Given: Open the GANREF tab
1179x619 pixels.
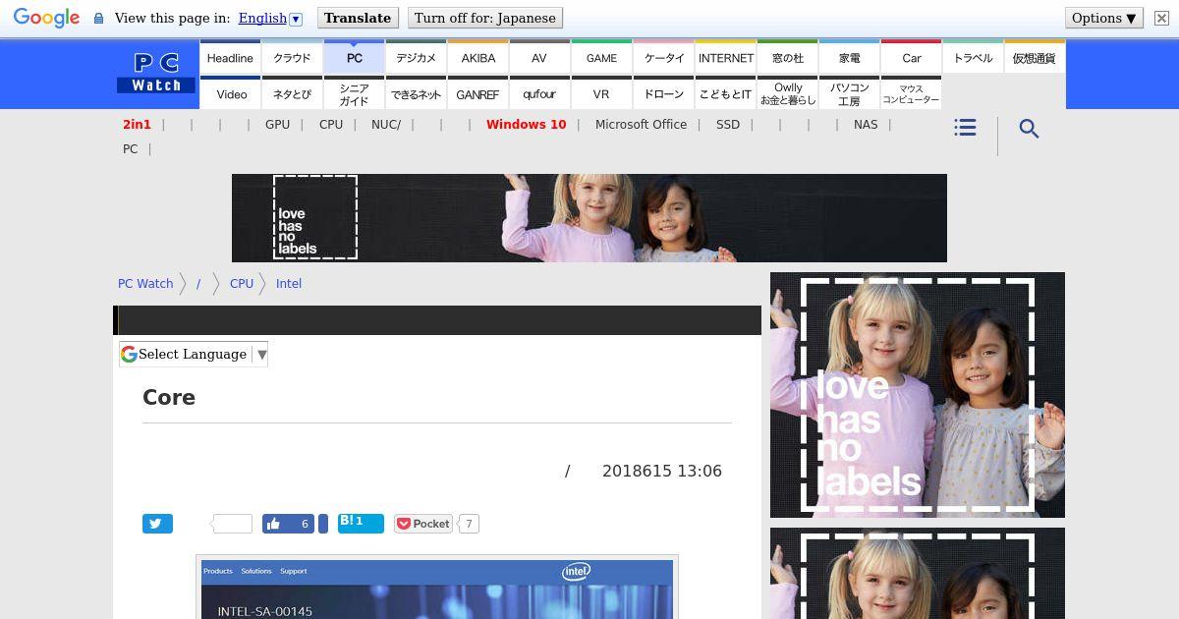Looking at the screenshot, I should 478,93.
